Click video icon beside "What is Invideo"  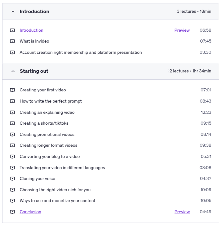pyautogui.click(x=12, y=41)
